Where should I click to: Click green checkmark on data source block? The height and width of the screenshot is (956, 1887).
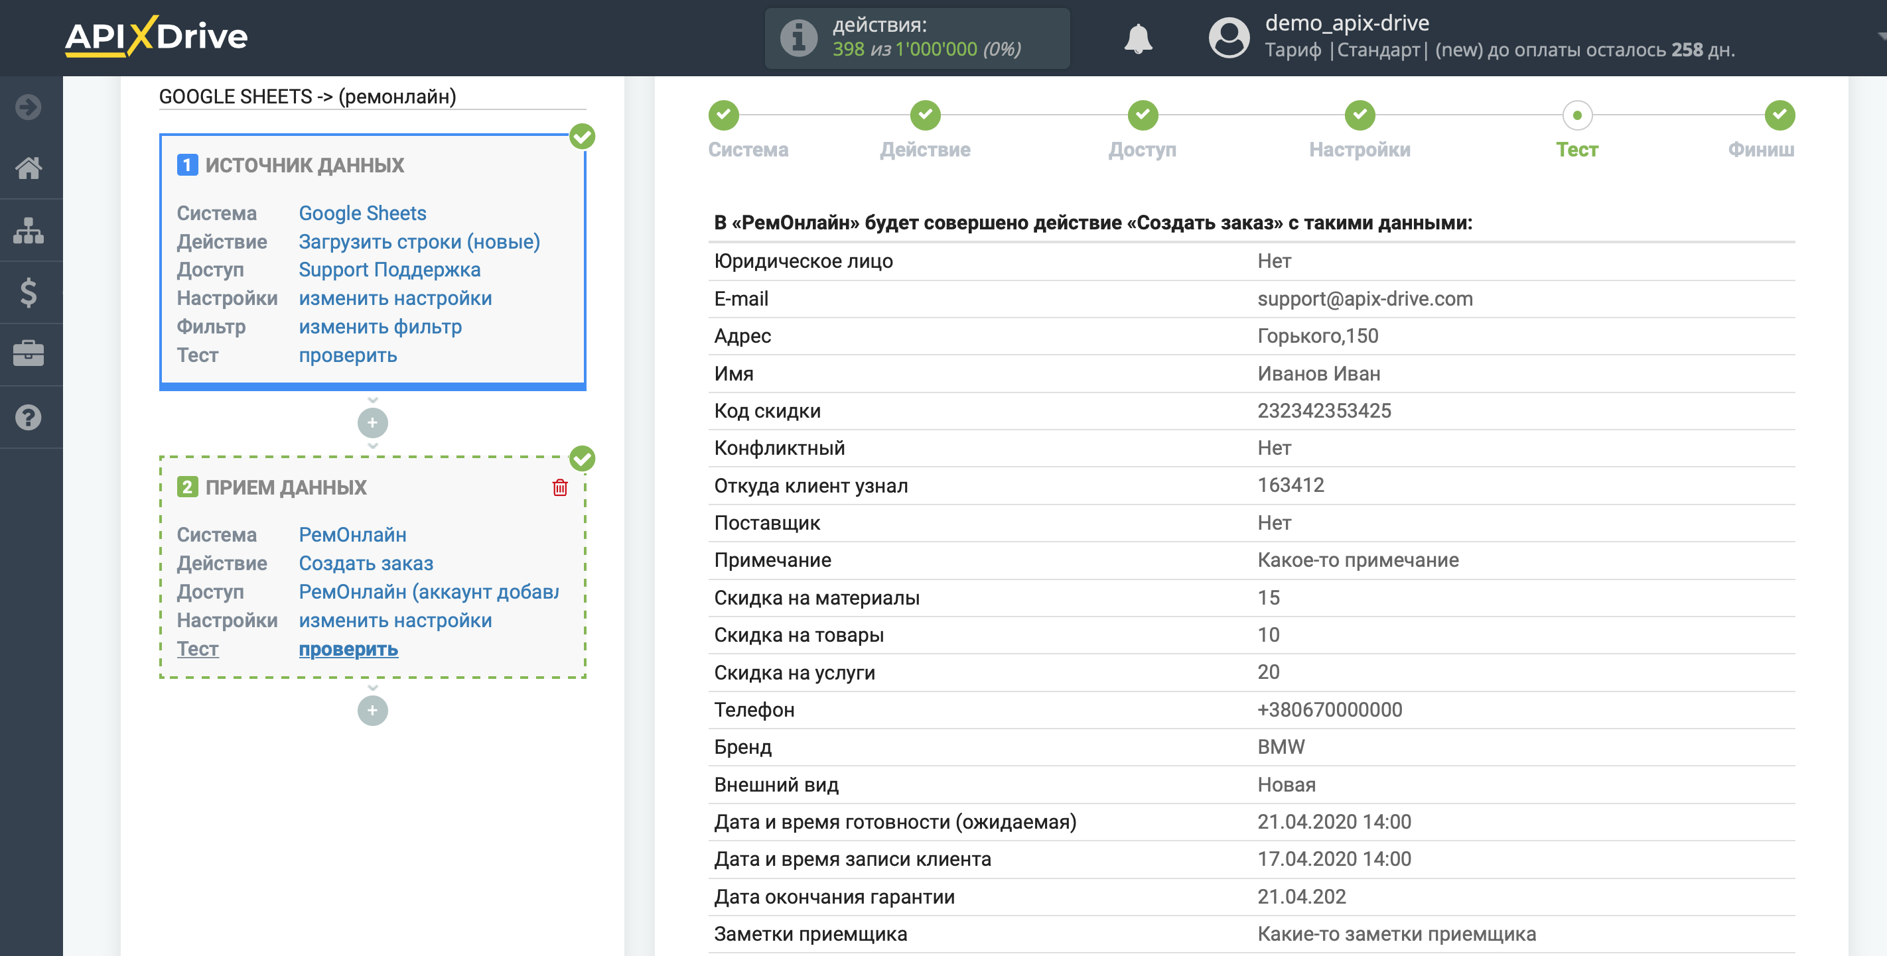coord(583,136)
